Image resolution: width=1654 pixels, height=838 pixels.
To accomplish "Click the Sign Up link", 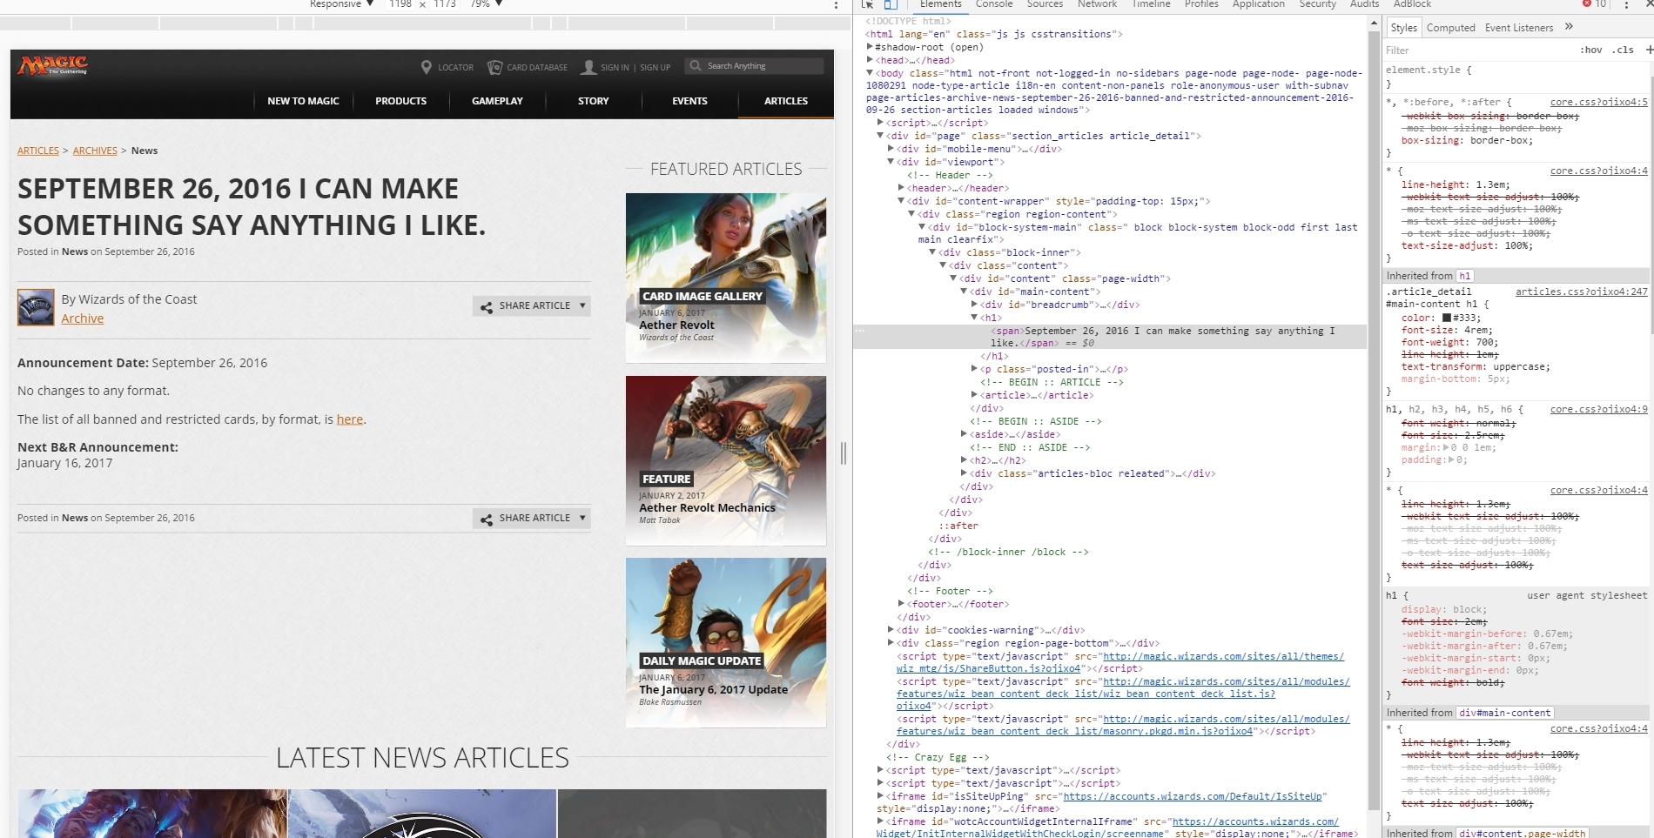I will (x=656, y=67).
